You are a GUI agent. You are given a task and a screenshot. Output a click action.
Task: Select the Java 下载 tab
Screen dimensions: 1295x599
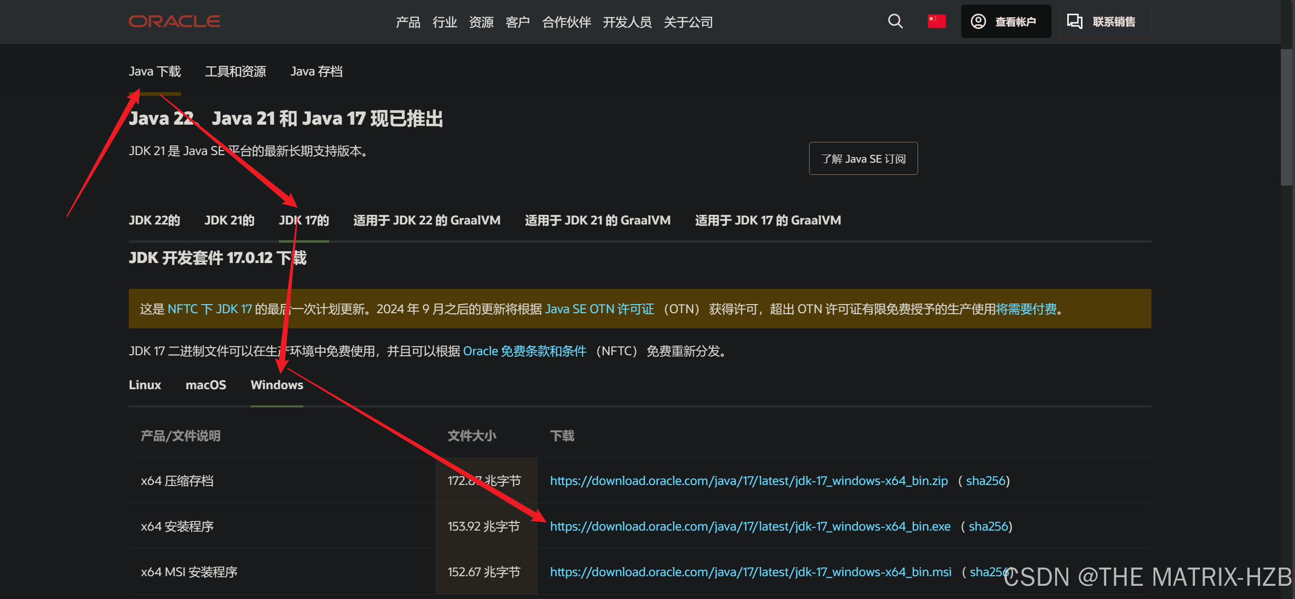(155, 71)
